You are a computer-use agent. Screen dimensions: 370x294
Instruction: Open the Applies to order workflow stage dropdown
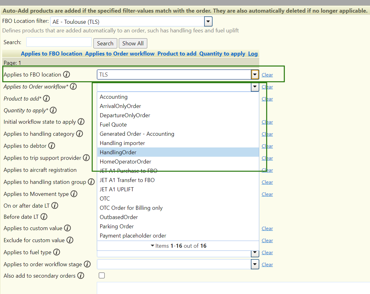tap(255, 264)
